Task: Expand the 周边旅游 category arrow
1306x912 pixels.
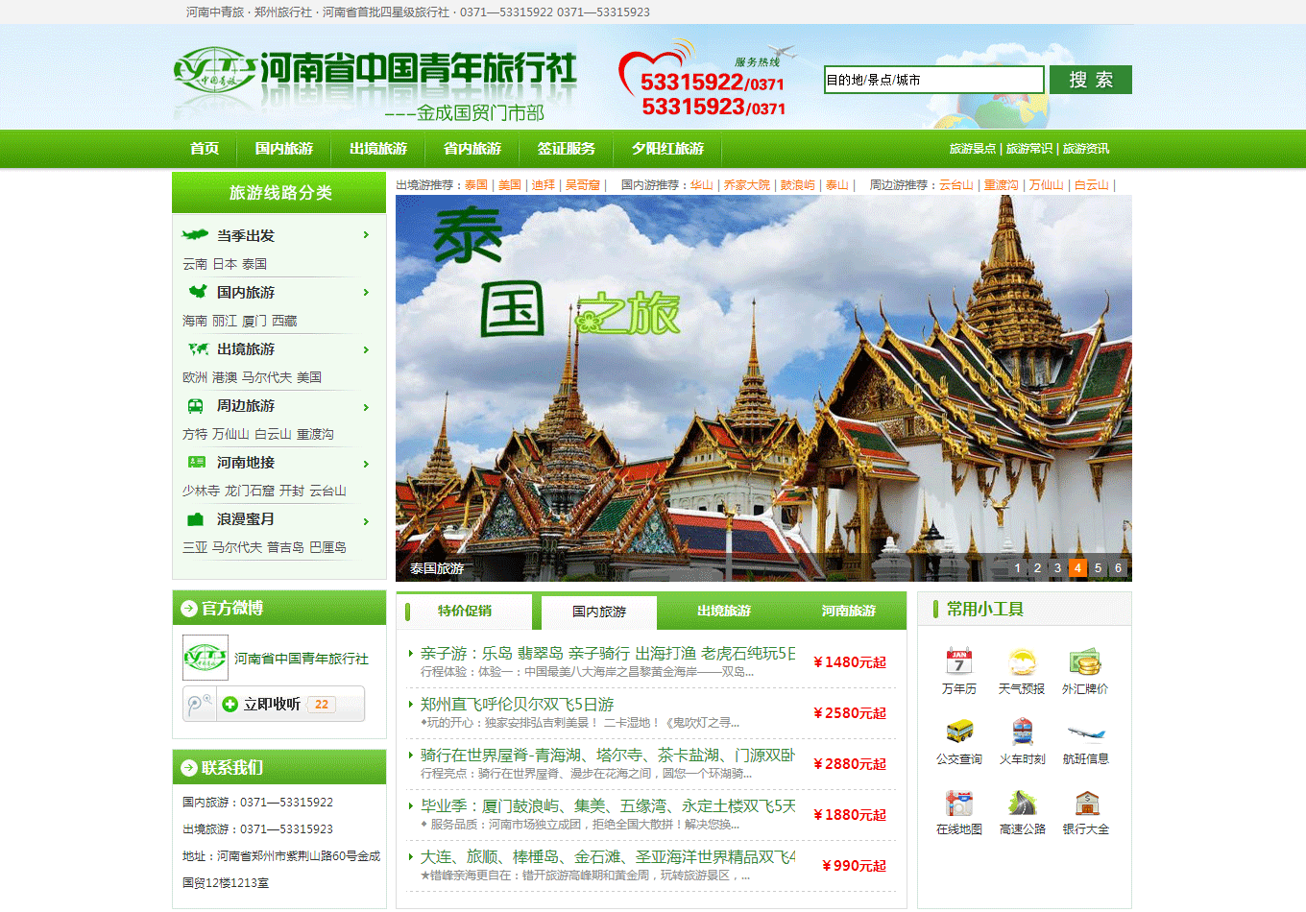Action: (x=366, y=406)
